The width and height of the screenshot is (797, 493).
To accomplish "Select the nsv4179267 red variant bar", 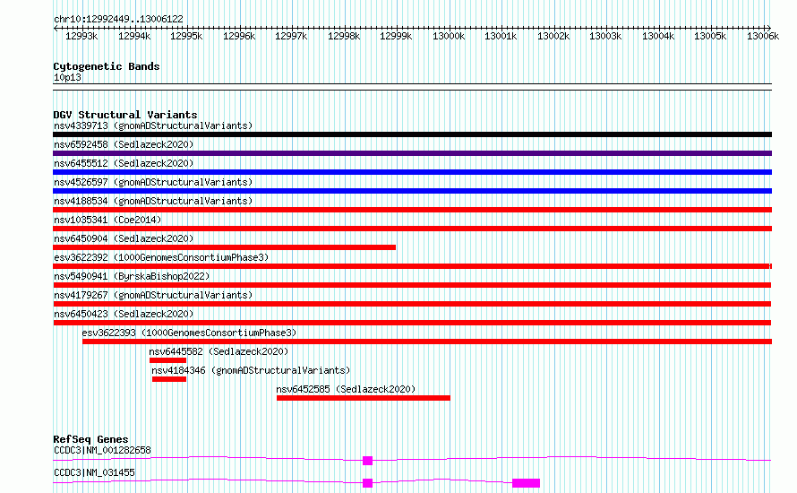I will (412, 304).
